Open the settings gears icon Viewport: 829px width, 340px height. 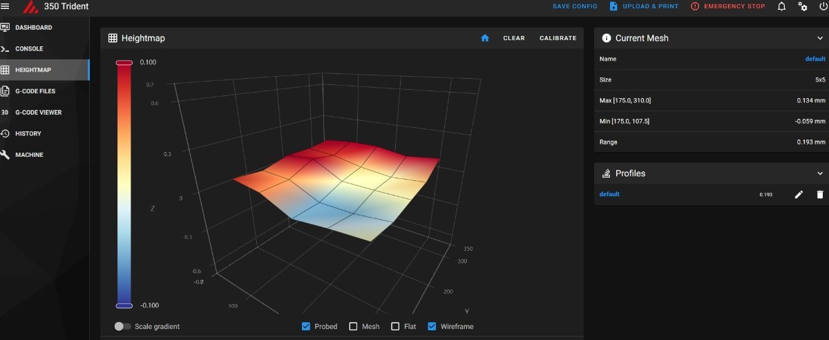click(x=803, y=6)
